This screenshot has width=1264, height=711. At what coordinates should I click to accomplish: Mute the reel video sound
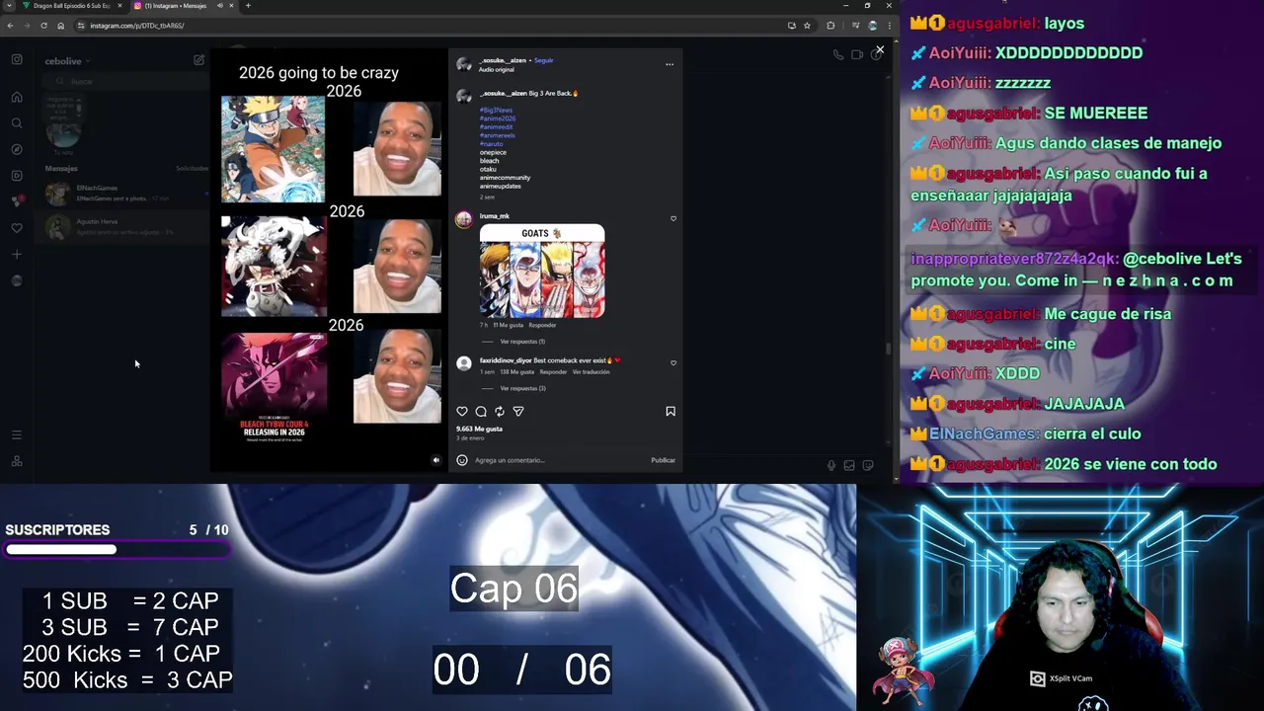(x=435, y=459)
